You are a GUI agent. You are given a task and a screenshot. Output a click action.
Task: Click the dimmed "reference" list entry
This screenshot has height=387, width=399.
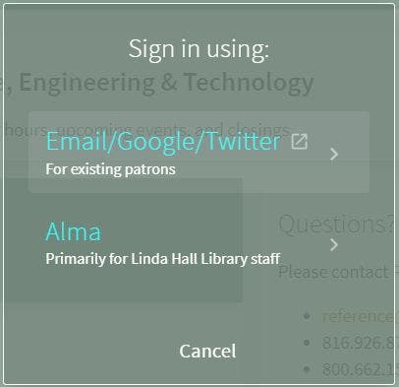[x=358, y=316]
